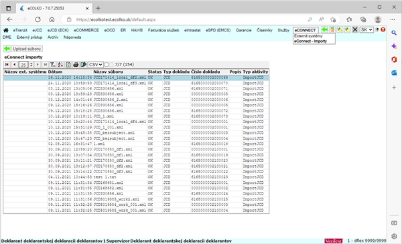This screenshot has width=402, height=244.
Task: Click the green back arrow beside Upload súboru
Action: click(x=7, y=49)
